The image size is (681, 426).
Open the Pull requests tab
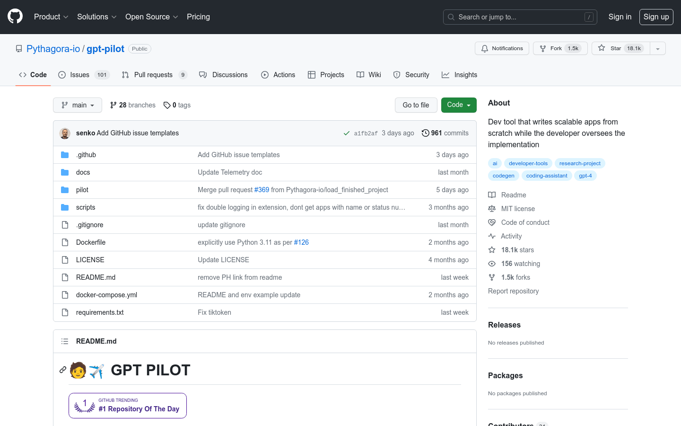[x=153, y=75]
